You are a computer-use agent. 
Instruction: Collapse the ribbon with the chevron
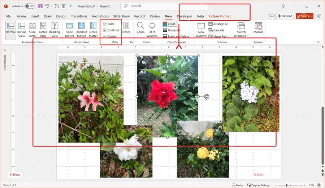[318, 42]
